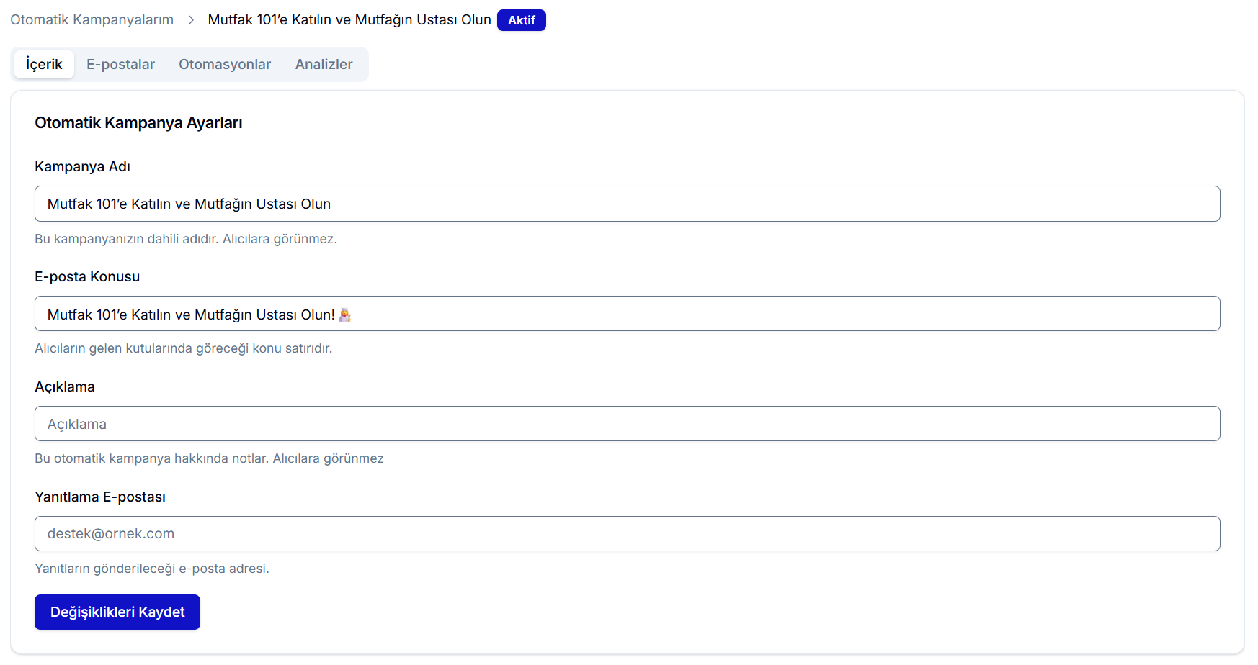Viewport: 1258px width, 665px height.
Task: Click the Otomatik Kampanya Ayarları heading
Action: pyautogui.click(x=138, y=123)
